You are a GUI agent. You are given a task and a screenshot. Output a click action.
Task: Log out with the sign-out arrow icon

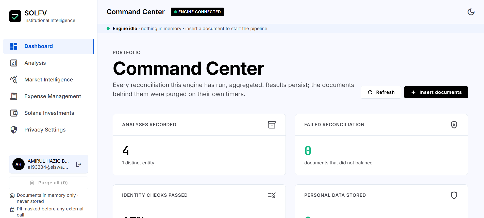pos(79,164)
